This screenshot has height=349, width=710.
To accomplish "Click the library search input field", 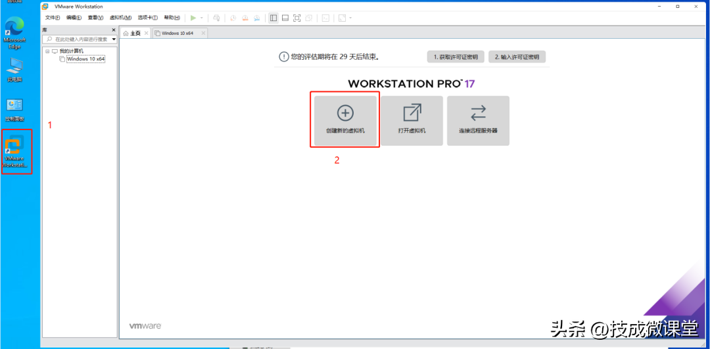I will pos(77,39).
